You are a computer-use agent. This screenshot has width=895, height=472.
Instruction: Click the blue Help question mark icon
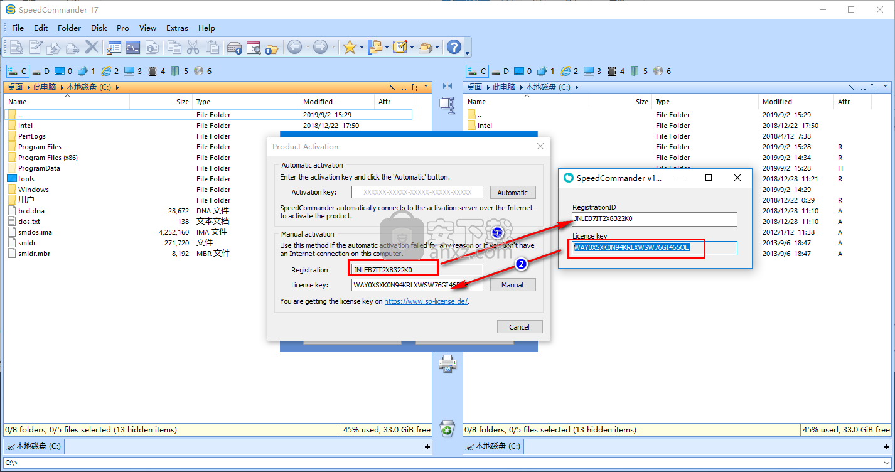pos(454,47)
